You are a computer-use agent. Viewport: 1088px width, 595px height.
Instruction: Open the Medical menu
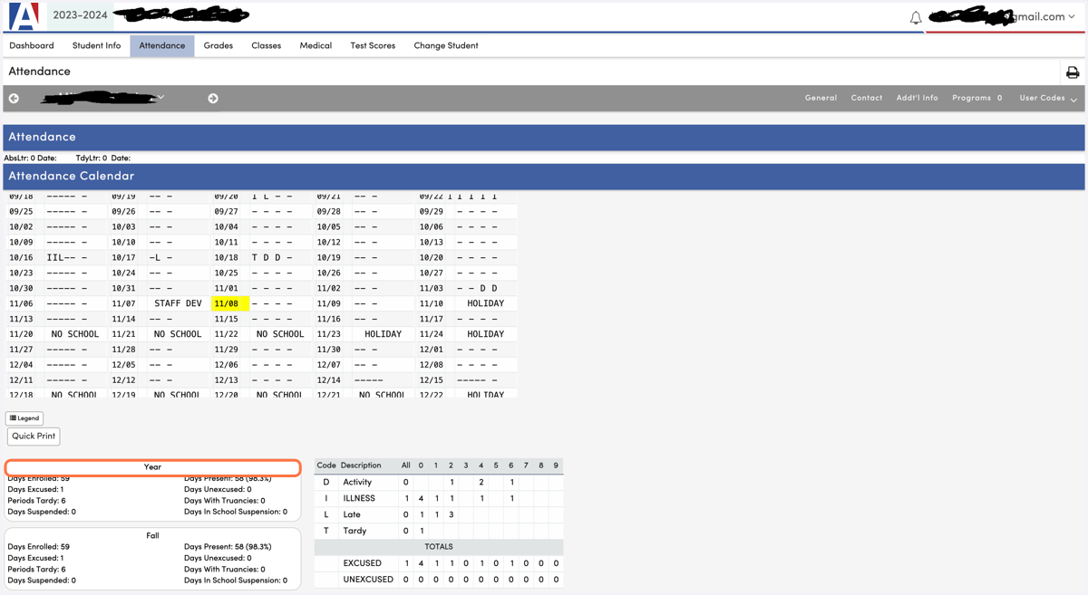coord(316,45)
